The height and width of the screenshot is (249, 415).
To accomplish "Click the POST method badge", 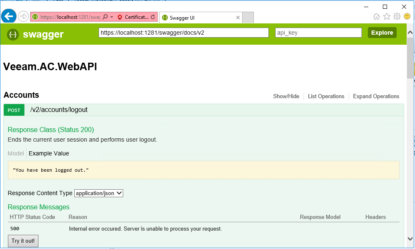I will [x=14, y=110].
